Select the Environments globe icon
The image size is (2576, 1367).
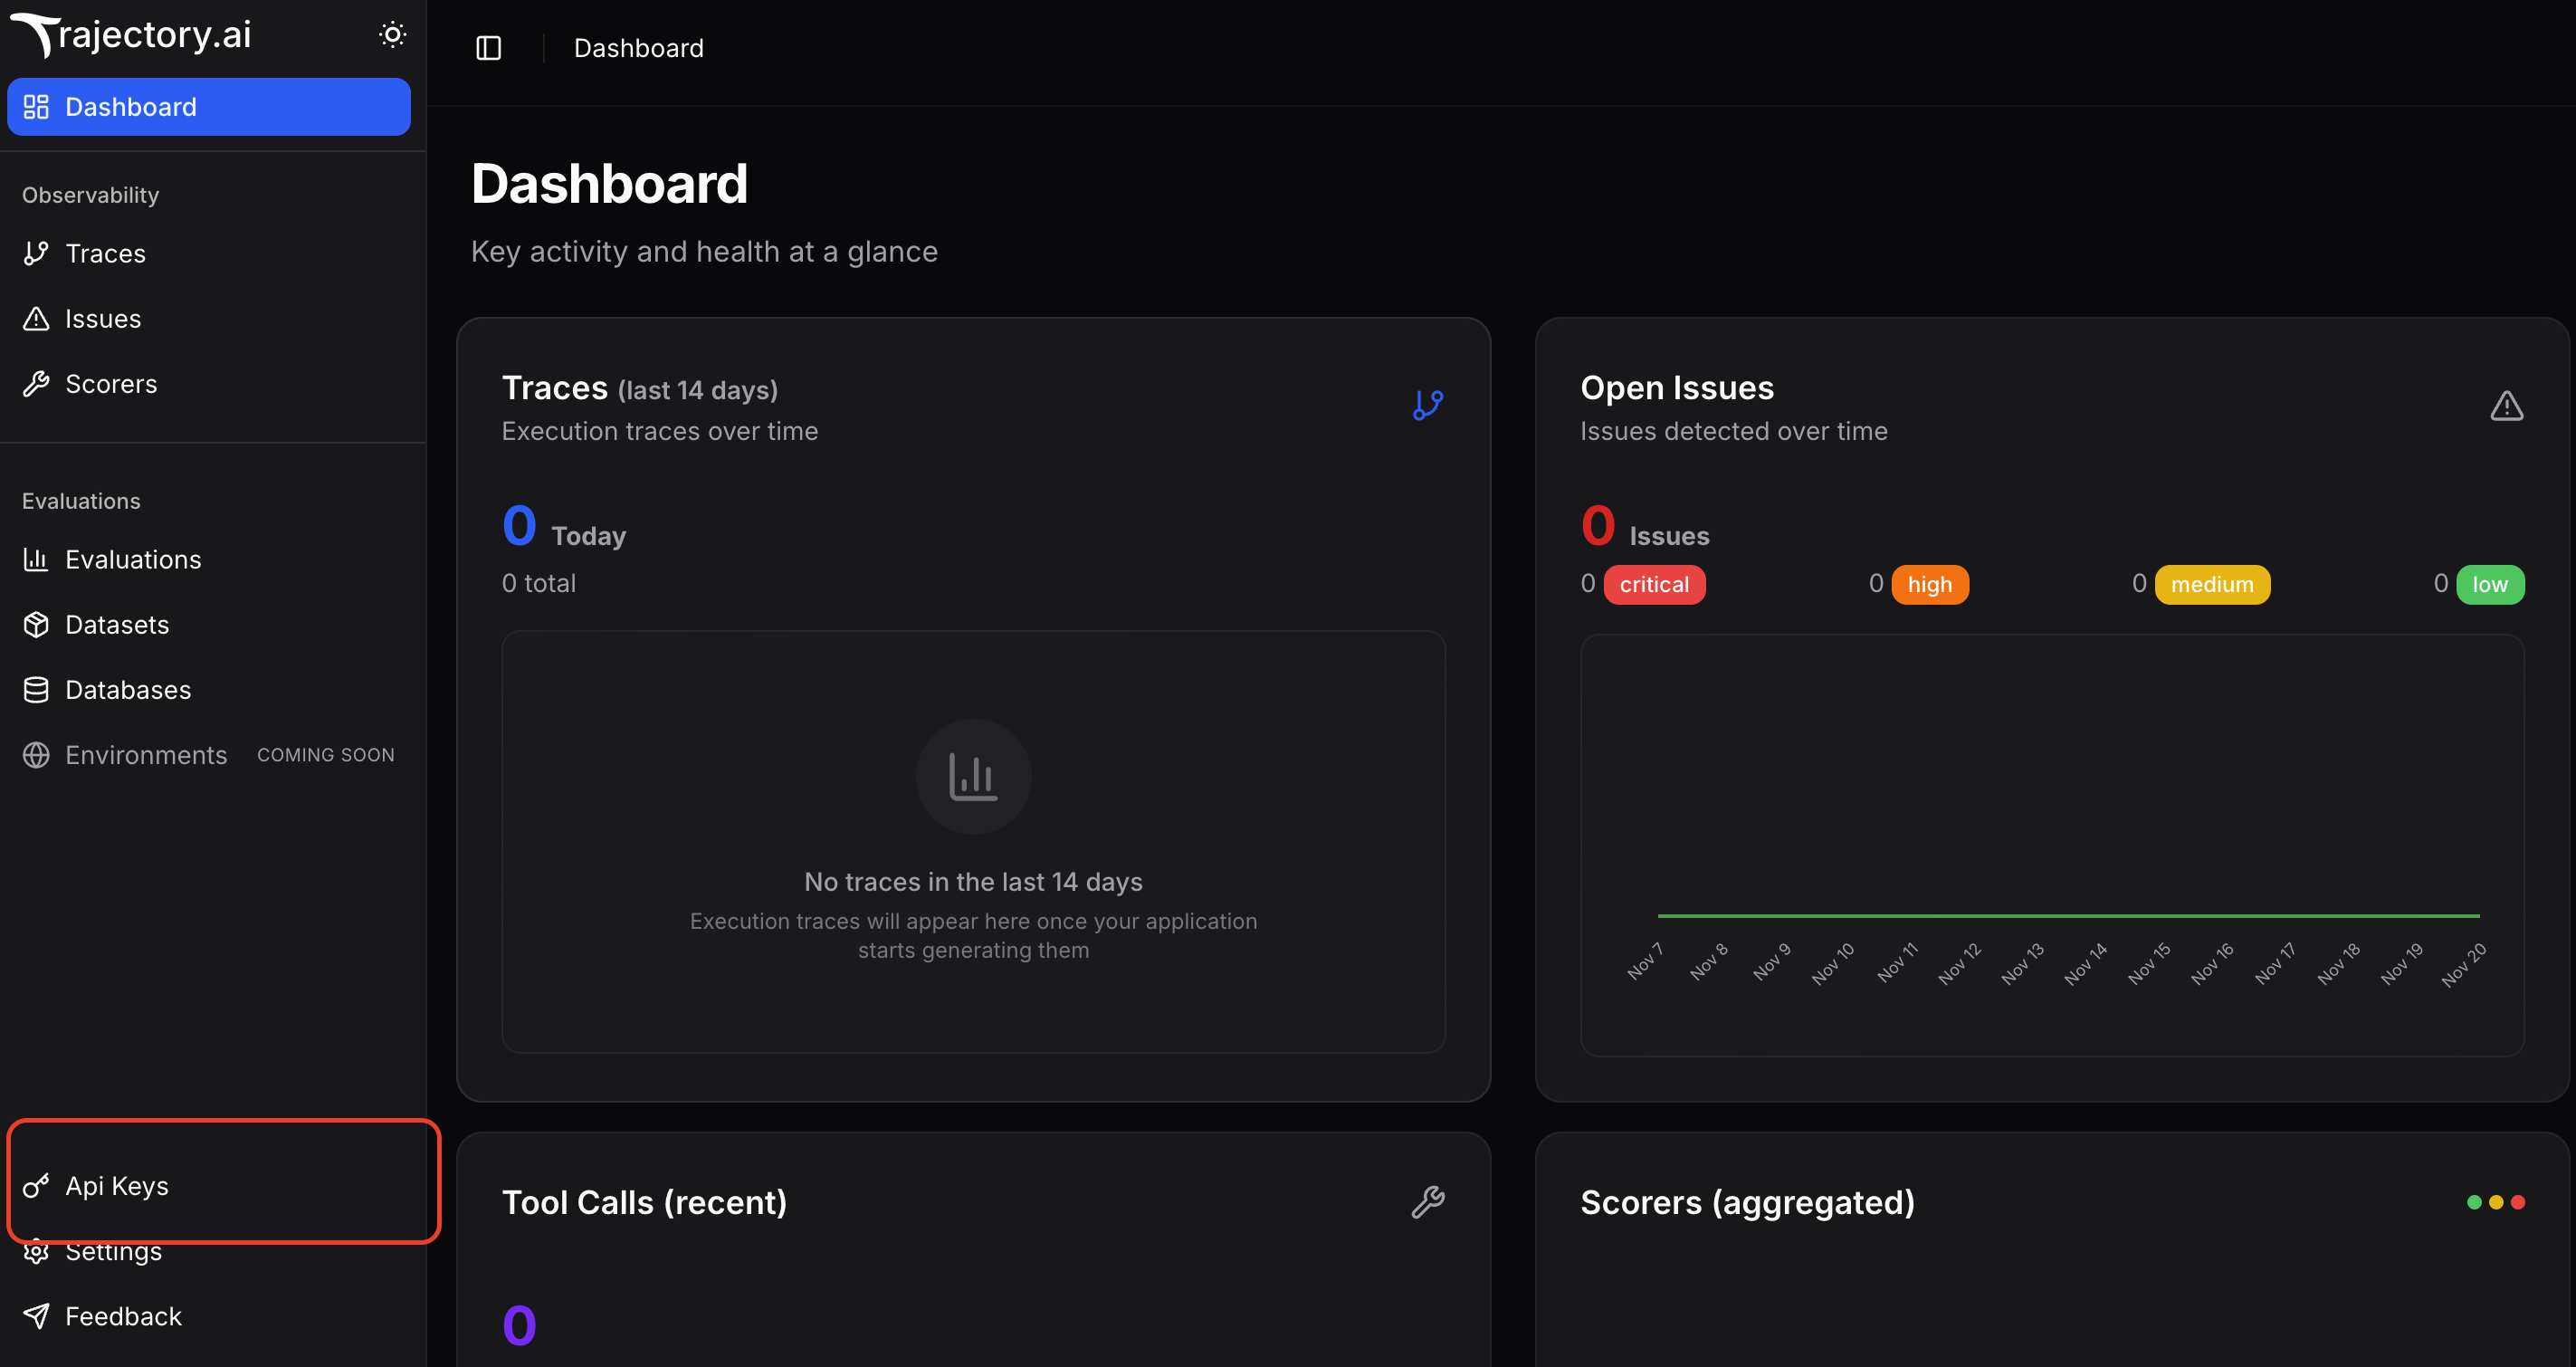point(36,755)
